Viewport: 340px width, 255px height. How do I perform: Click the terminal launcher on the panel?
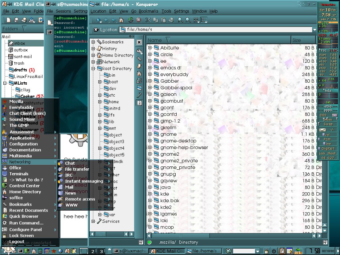pyautogui.click(x=20, y=251)
